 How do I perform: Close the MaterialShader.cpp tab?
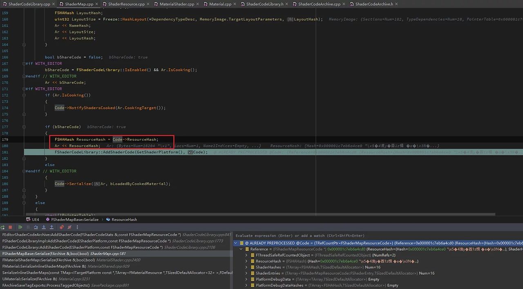198,4
